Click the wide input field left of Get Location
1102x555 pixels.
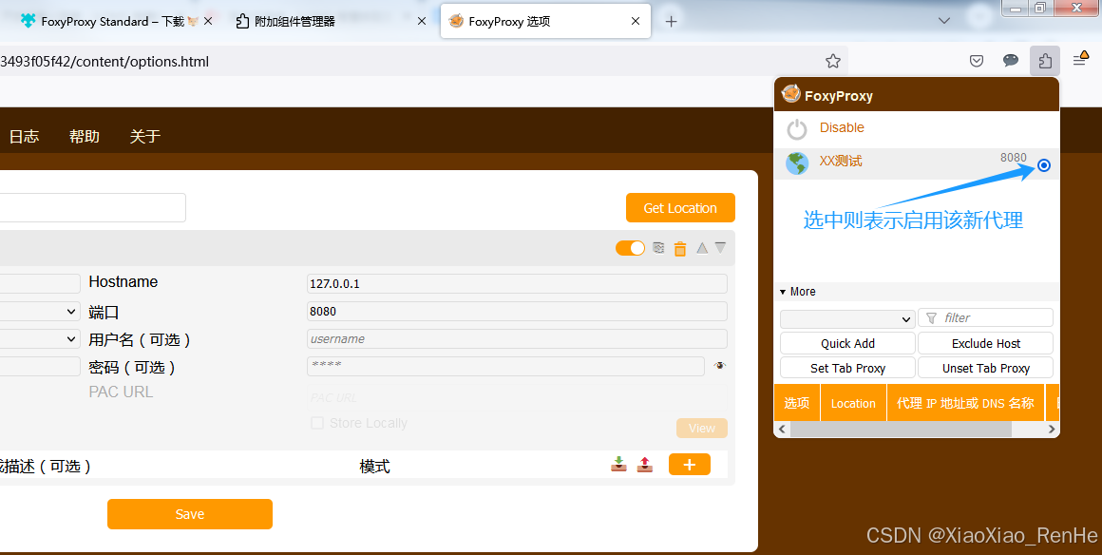tap(93, 207)
